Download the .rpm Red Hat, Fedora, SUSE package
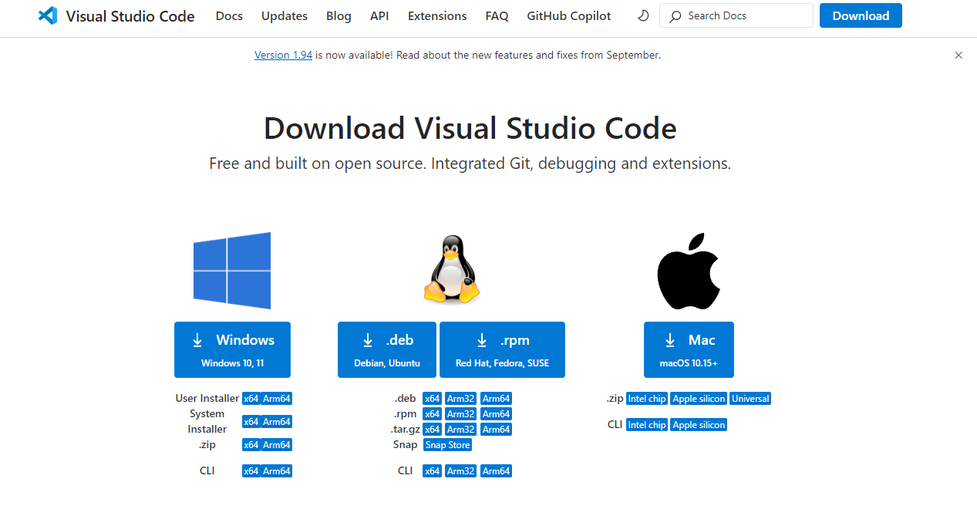 click(x=502, y=349)
